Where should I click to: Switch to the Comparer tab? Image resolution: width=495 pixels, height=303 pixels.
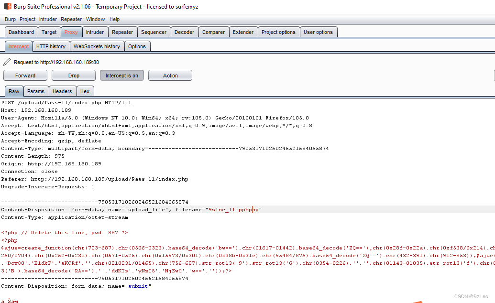213,32
